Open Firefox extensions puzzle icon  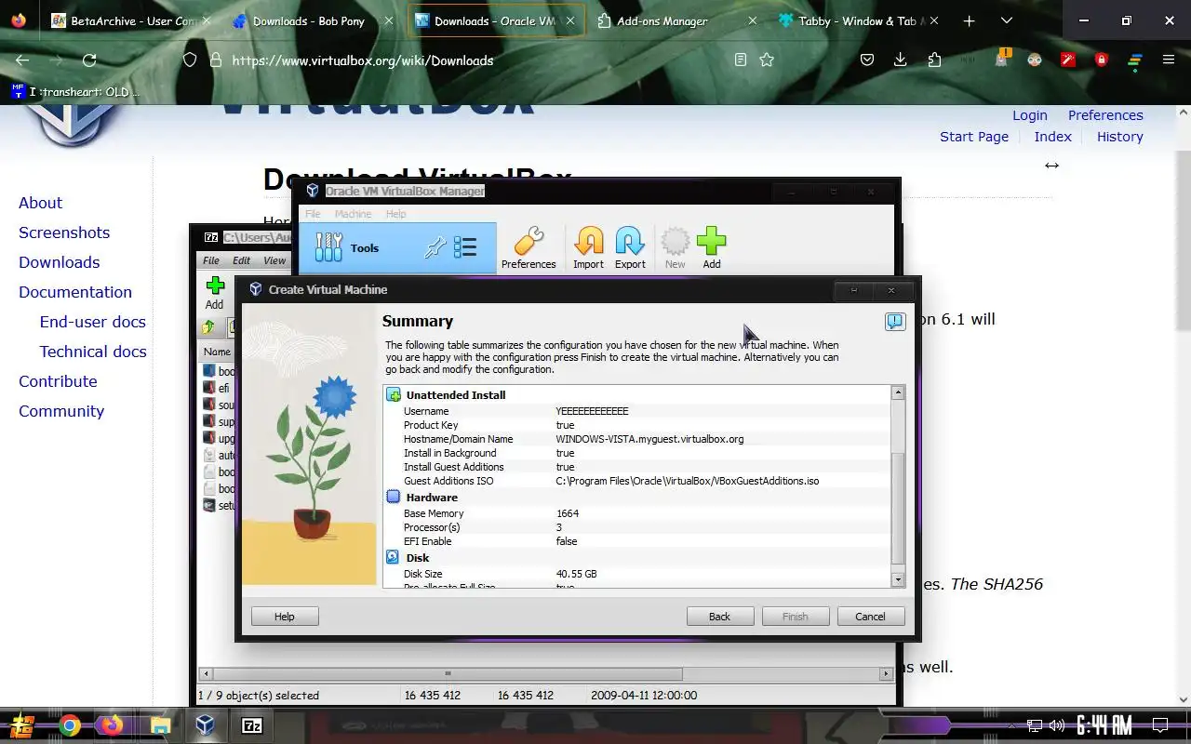tap(934, 60)
